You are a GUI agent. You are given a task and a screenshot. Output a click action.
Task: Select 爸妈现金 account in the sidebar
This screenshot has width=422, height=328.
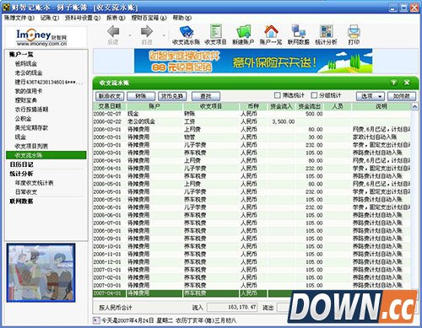tap(26, 63)
